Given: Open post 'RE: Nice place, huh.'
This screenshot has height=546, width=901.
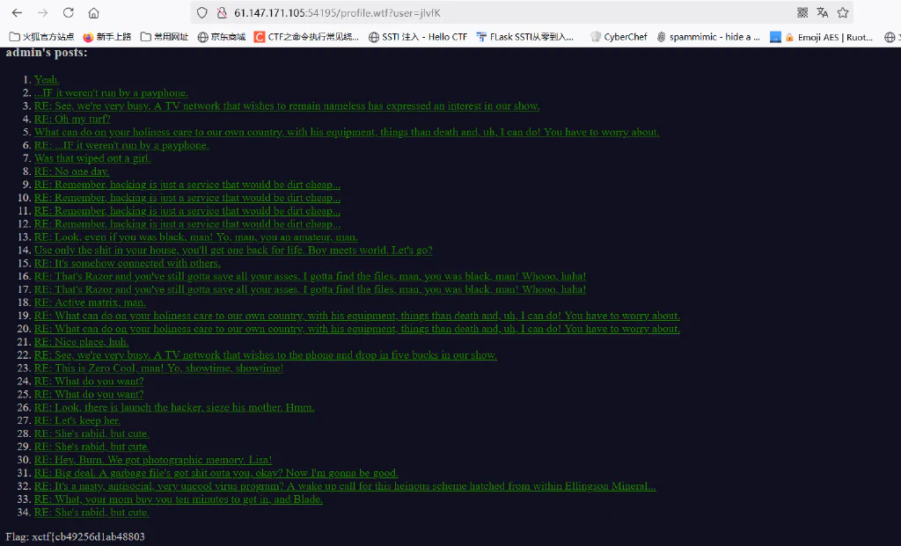Looking at the screenshot, I should [81, 342].
